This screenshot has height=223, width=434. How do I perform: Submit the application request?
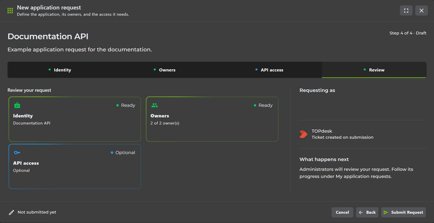[x=403, y=212]
